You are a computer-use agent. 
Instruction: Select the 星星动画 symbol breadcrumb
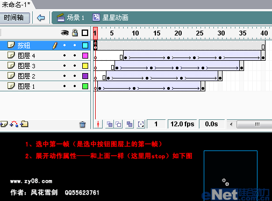pyautogui.click(x=110, y=18)
